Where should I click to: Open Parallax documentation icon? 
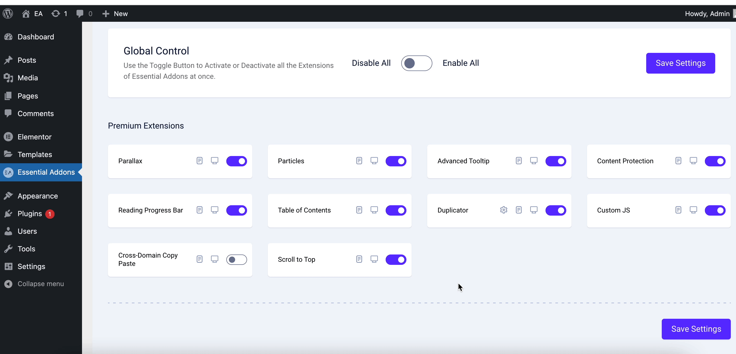(199, 161)
